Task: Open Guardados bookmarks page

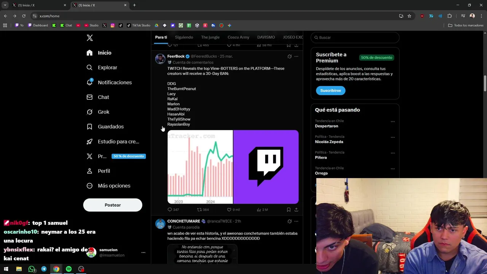Action: click(105, 127)
